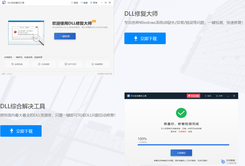
Task: Click the red 立即激活 text in the hint
Action: tap(182, 131)
